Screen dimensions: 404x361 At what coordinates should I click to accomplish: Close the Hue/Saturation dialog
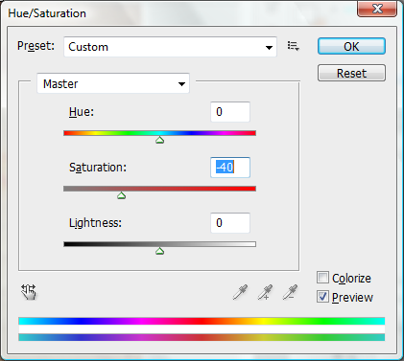pyautogui.click(x=377, y=9)
